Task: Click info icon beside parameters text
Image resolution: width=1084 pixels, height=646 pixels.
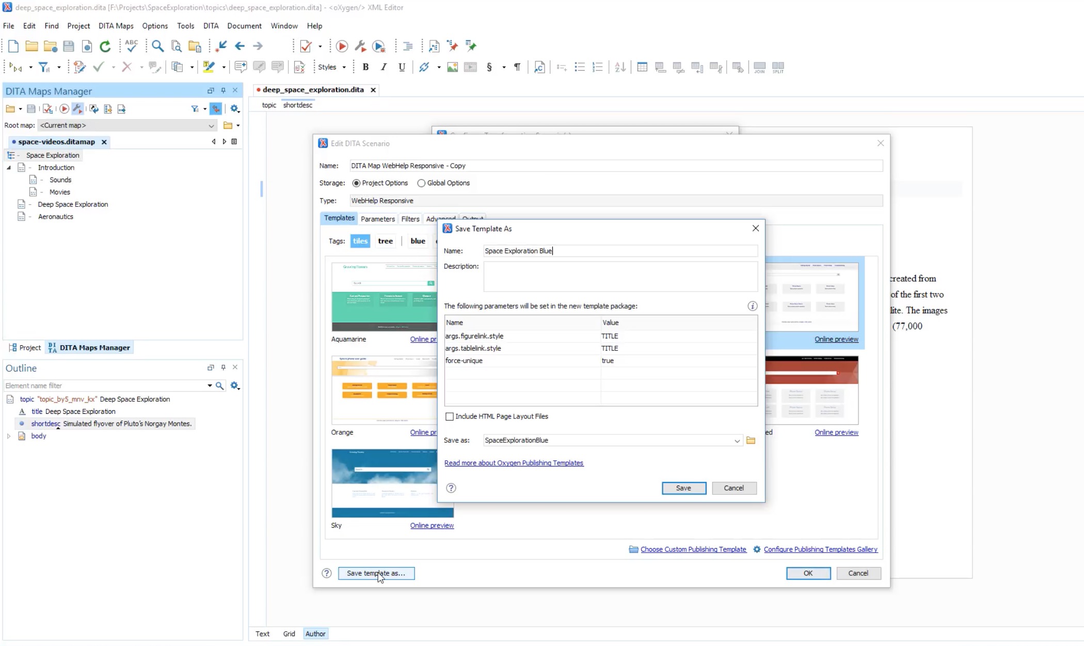Action: pyautogui.click(x=752, y=306)
